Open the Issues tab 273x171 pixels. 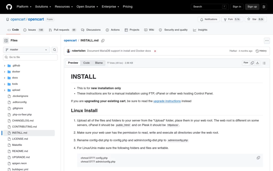pos(33,30)
